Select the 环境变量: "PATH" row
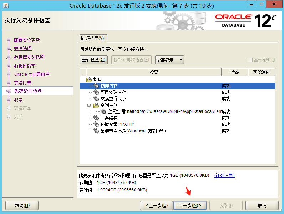This screenshot has height=214, width=284. pyautogui.click(x=178, y=124)
